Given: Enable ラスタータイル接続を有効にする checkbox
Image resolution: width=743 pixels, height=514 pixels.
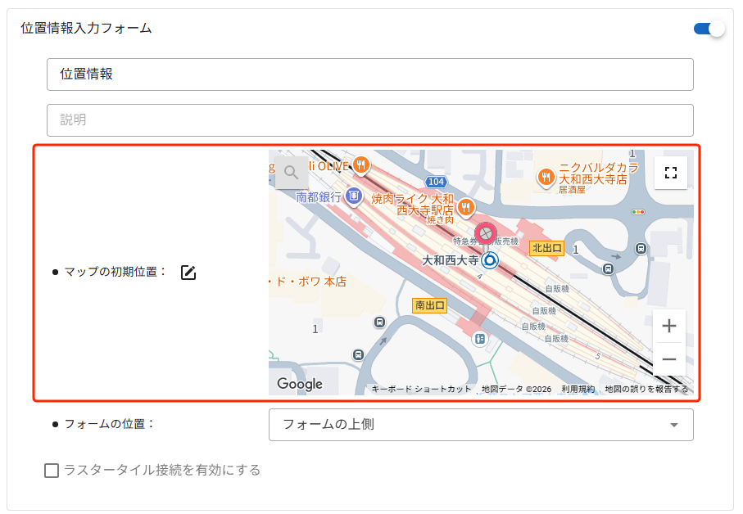Looking at the screenshot, I should click(x=52, y=471).
